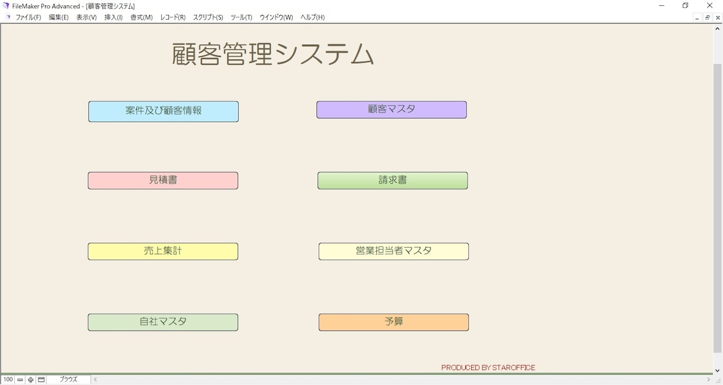Click the zoom level 100 box
Viewport: 723px width, 385px height.
coord(8,380)
